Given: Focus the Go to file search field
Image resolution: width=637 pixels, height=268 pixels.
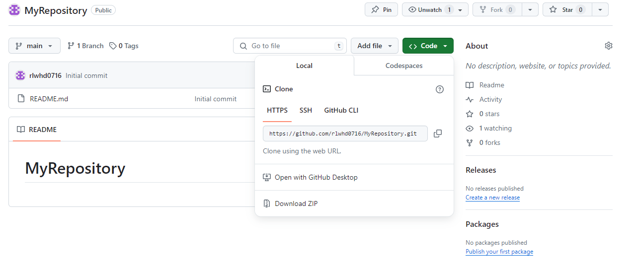Looking at the screenshot, I should (290, 46).
